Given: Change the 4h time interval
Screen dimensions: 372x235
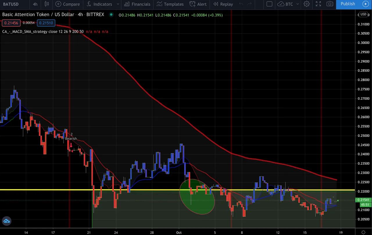Looking at the screenshot, I should (x=35, y=4).
